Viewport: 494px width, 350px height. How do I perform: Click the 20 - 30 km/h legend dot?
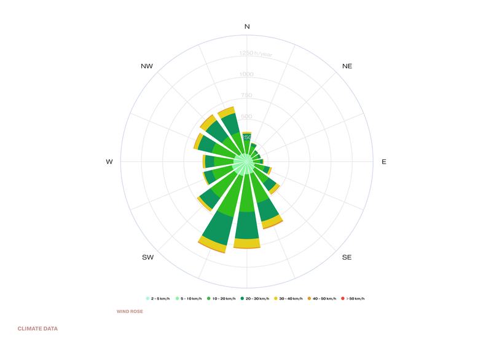(x=242, y=298)
